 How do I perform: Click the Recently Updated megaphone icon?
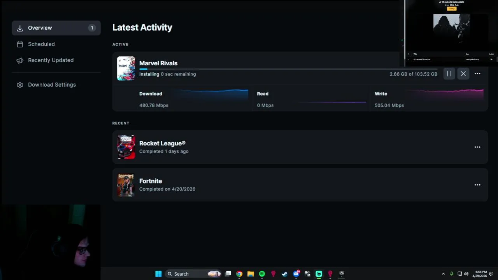point(20,60)
